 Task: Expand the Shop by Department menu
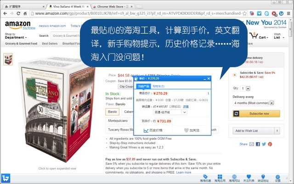click(x=16, y=36)
